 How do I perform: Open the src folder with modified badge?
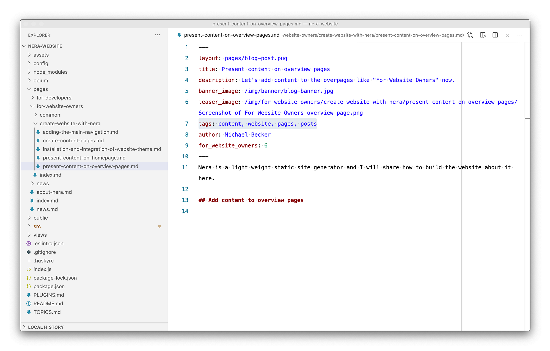tap(37, 226)
